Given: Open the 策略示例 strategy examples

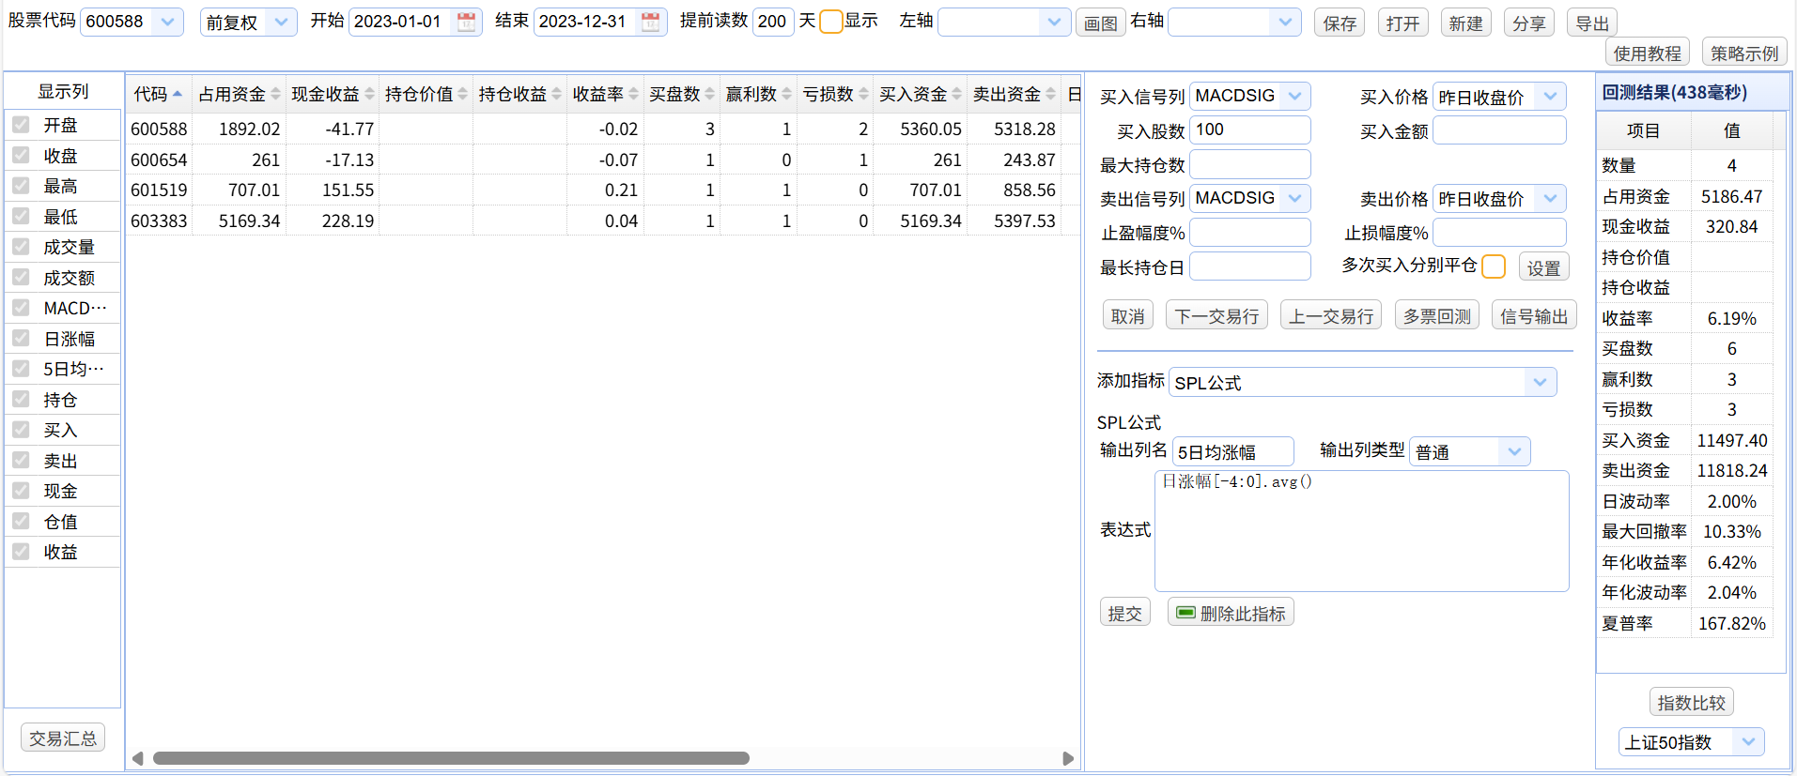Looking at the screenshot, I should pos(1743,53).
